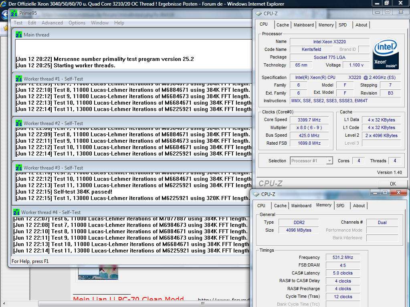410x307 pixels.
Task: Click the Multiplier x 8.0 value
Action: click(x=309, y=127)
